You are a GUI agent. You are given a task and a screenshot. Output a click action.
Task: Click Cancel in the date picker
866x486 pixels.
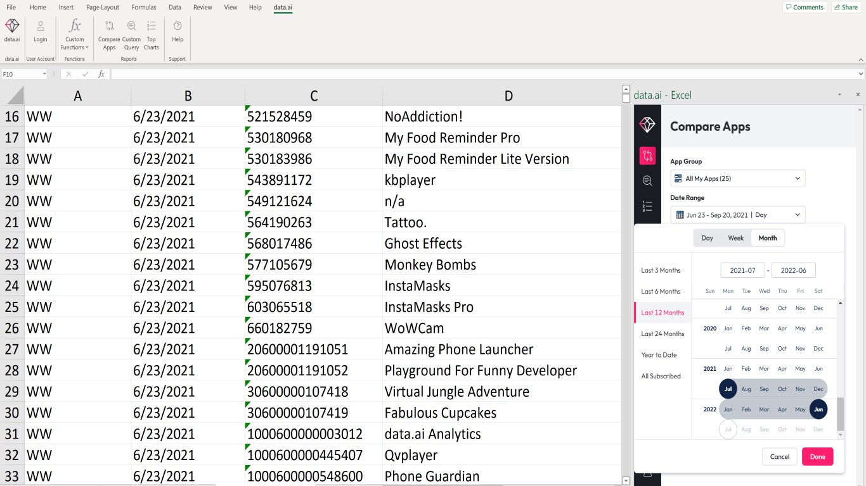pyautogui.click(x=780, y=456)
